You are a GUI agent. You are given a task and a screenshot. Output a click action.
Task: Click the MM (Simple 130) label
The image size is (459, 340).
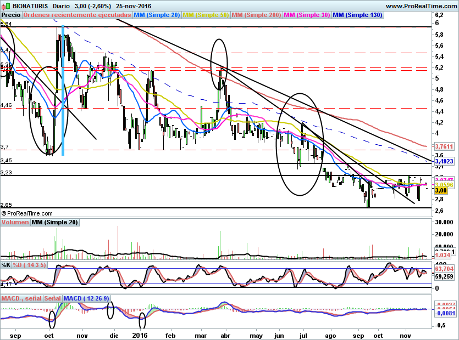pyautogui.click(x=357, y=15)
